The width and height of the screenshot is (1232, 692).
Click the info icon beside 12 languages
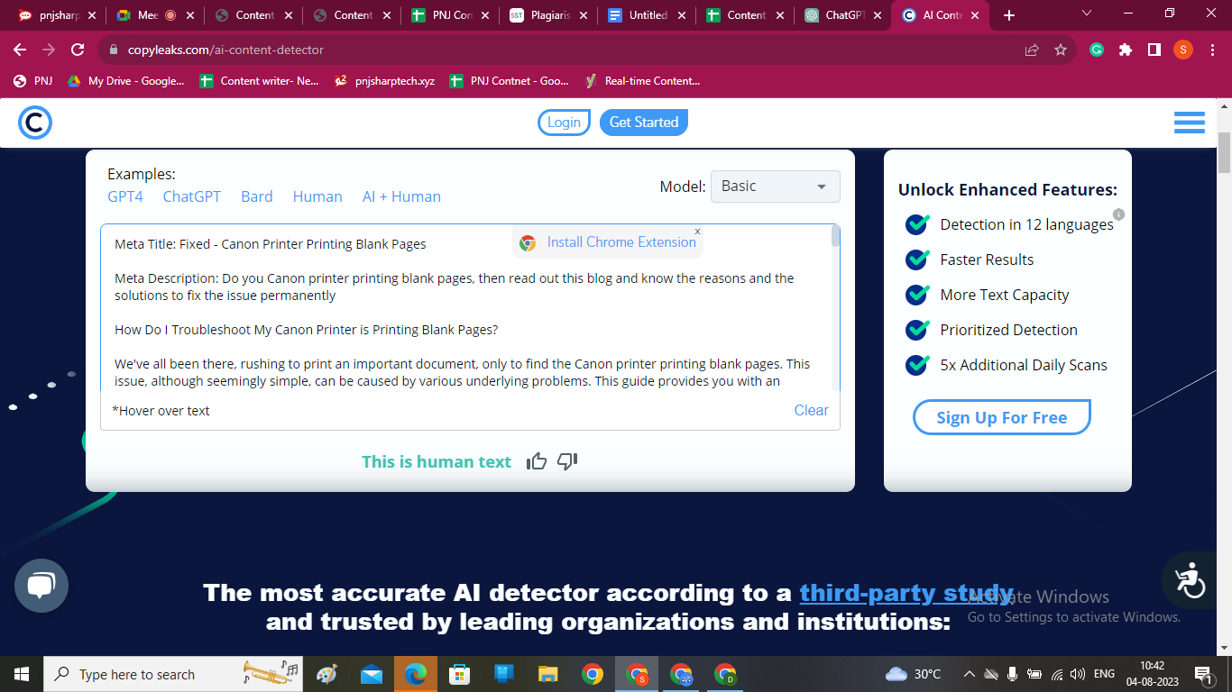1118,214
